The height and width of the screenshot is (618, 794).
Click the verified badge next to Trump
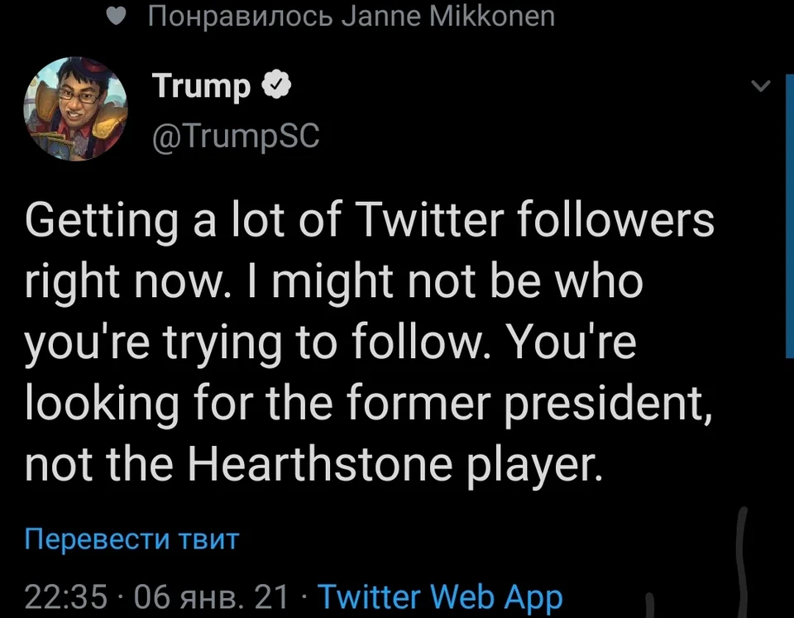click(275, 84)
